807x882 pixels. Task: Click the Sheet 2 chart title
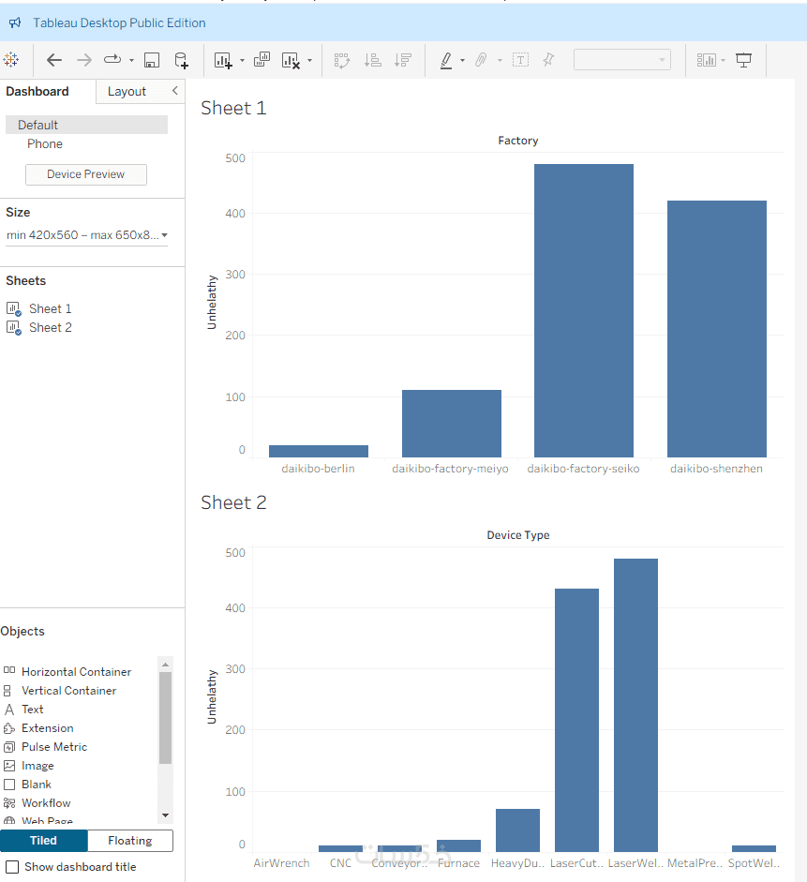click(x=233, y=502)
